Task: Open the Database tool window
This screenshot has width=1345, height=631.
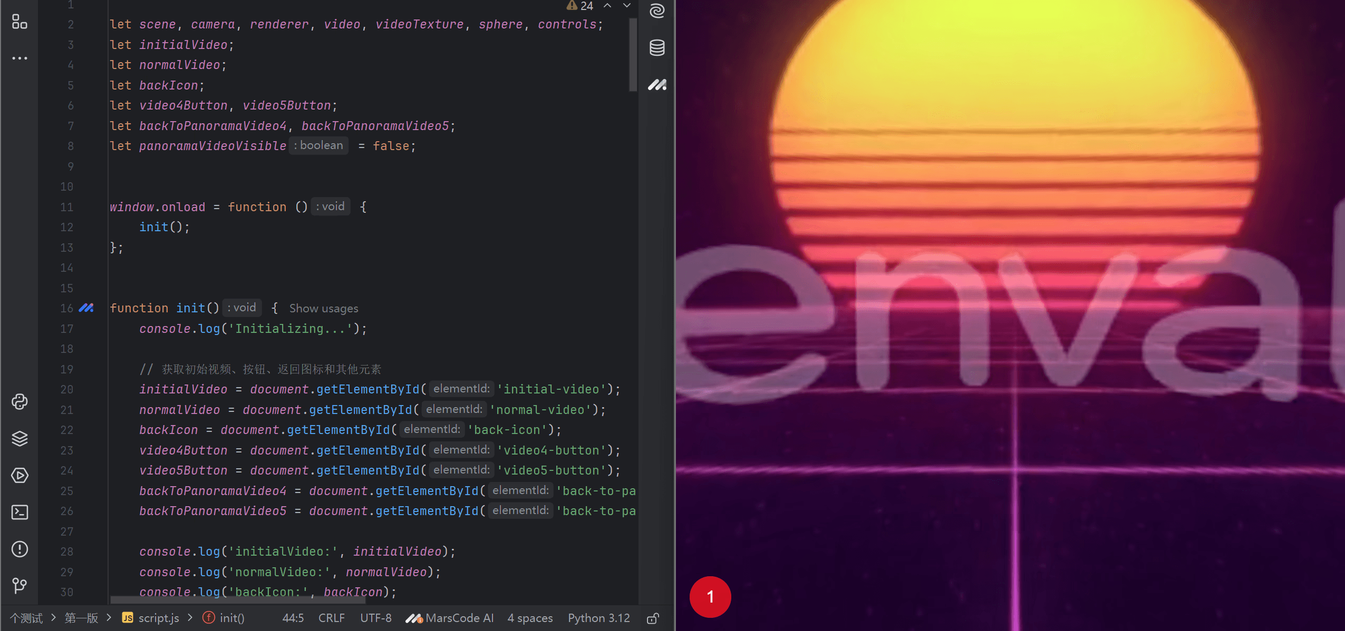Action: pos(657,48)
